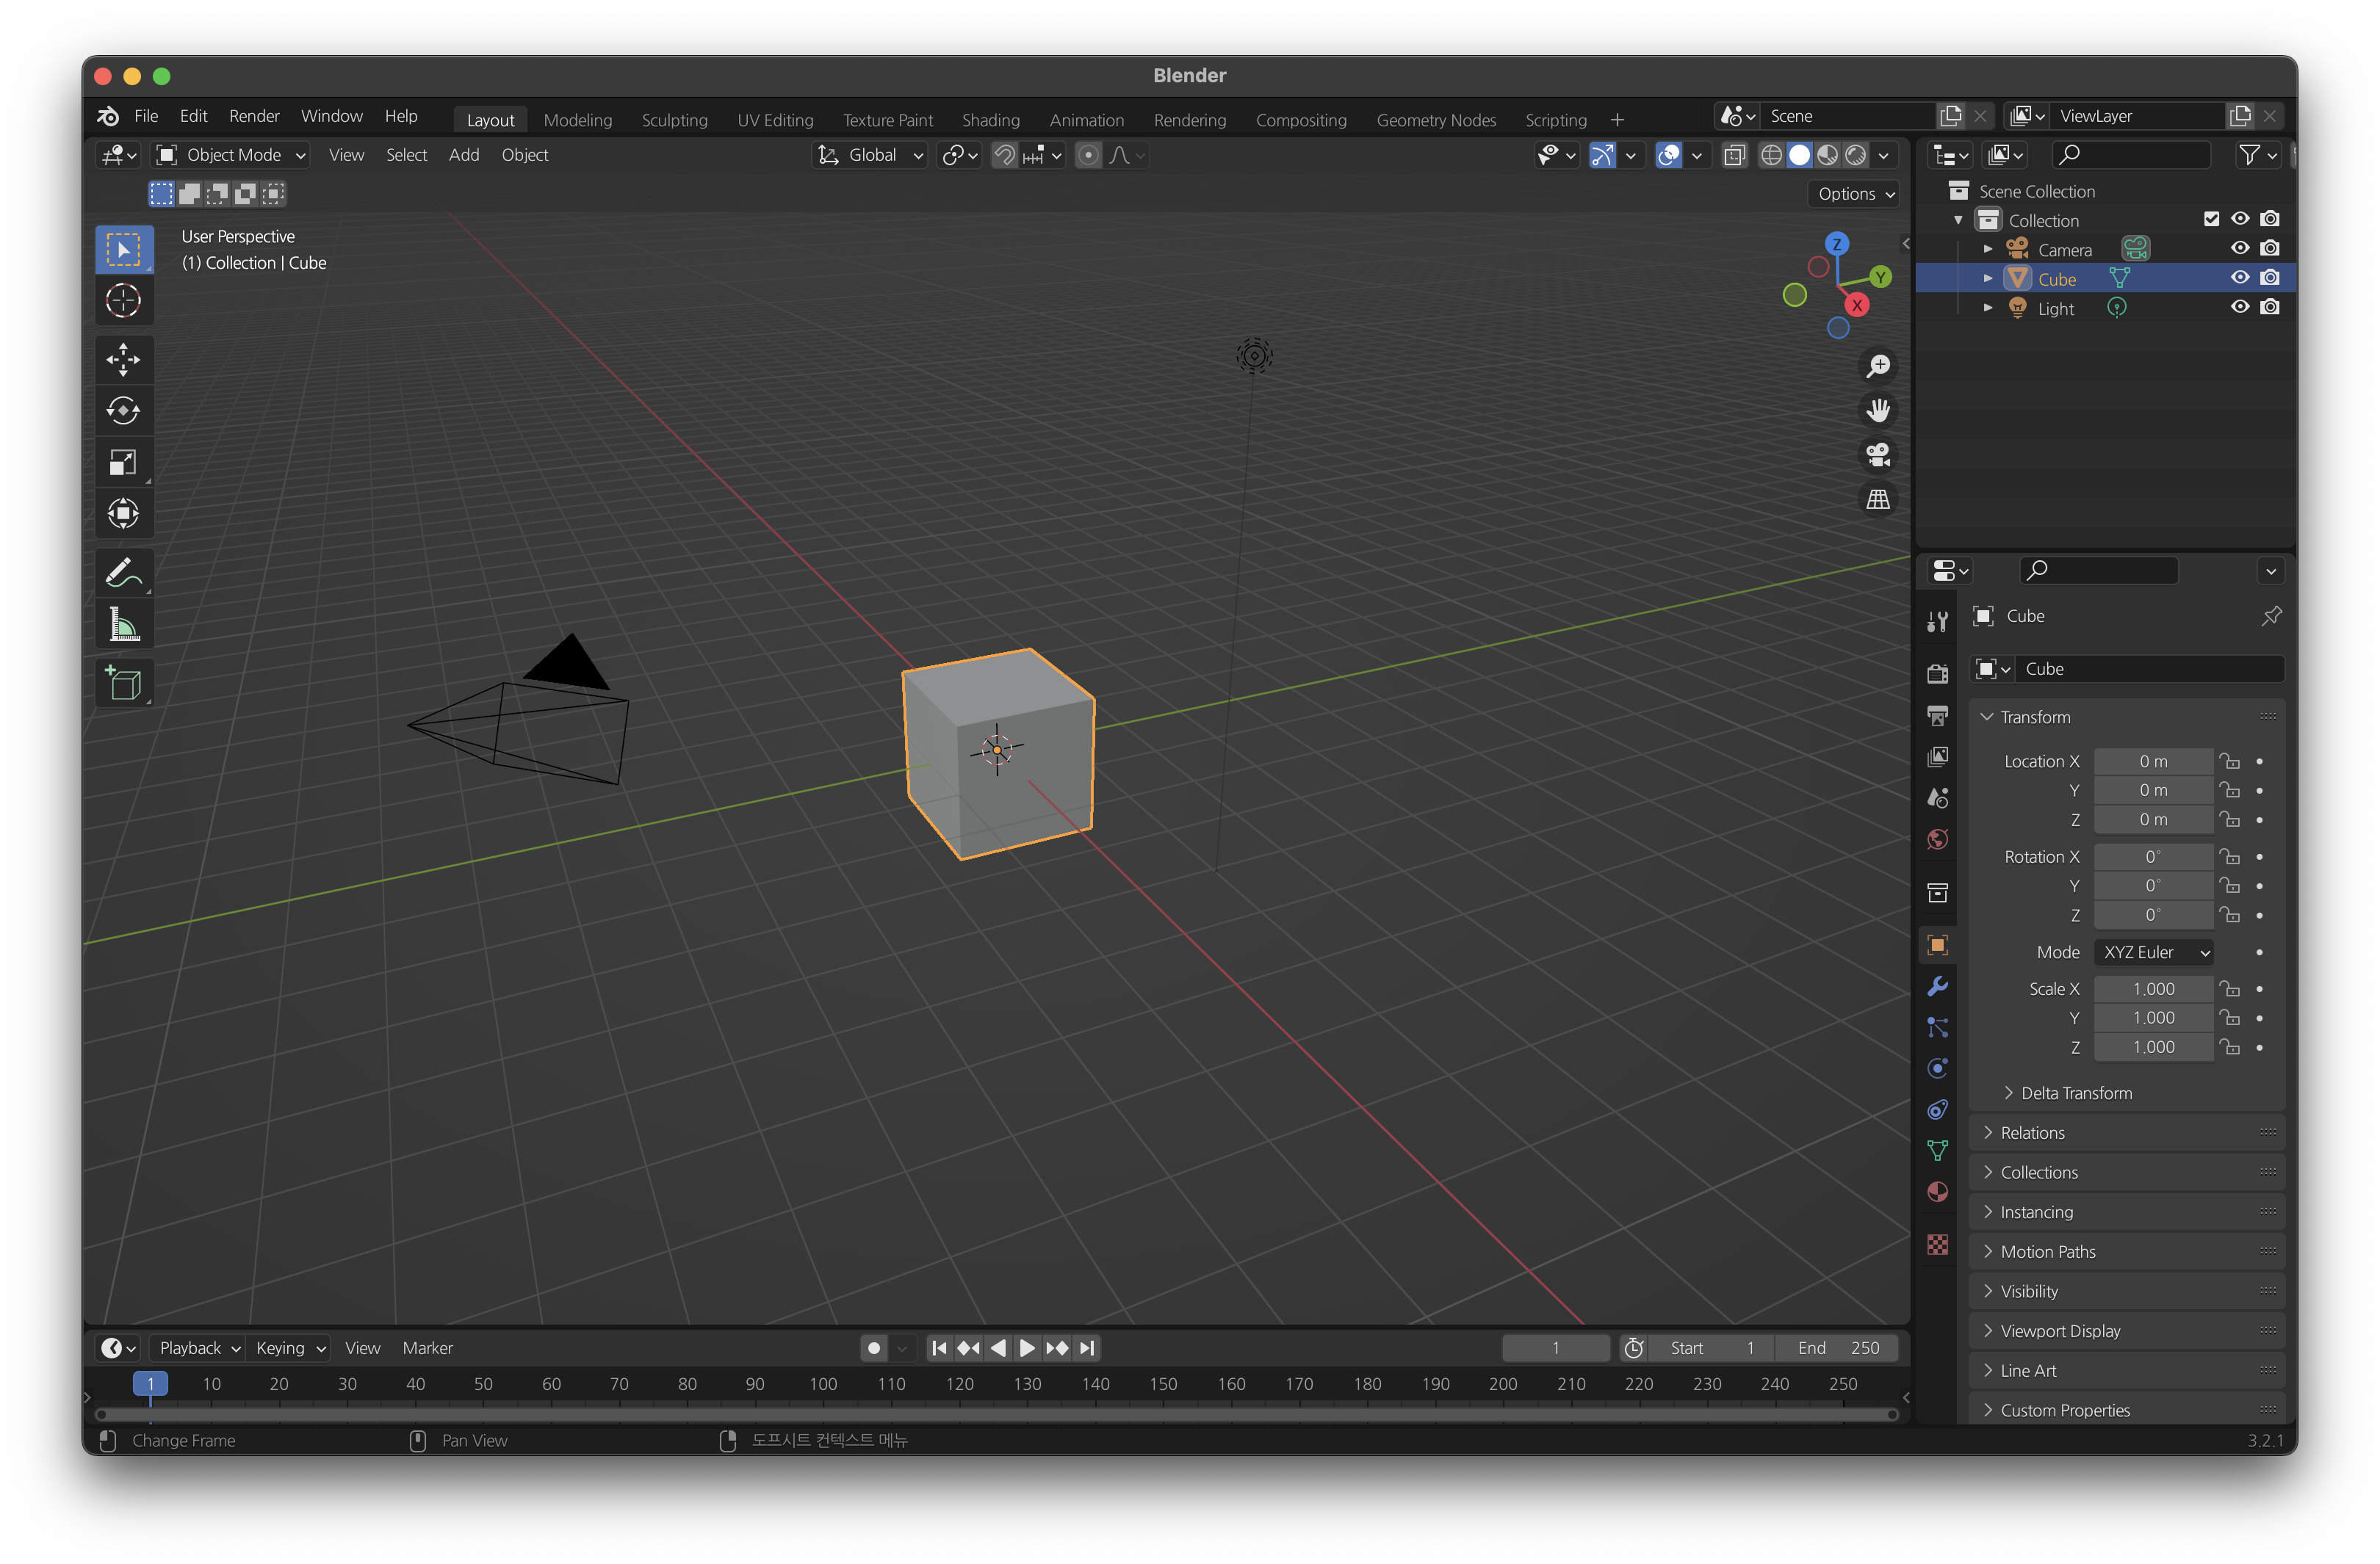Select the Rotate tool
Image resolution: width=2380 pixels, height=1564 pixels.
123,410
